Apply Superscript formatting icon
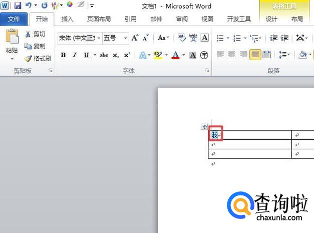The height and width of the screenshot is (233, 314). [127, 55]
